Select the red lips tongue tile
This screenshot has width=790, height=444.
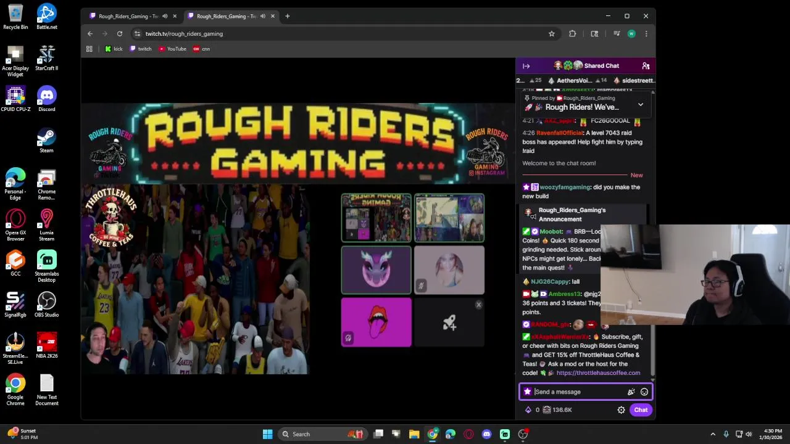[376, 322]
